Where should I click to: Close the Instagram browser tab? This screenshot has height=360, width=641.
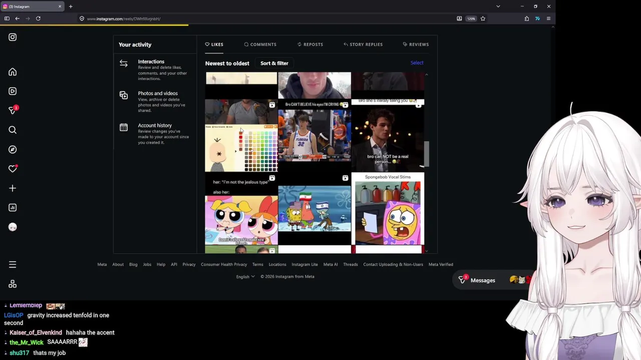click(60, 6)
